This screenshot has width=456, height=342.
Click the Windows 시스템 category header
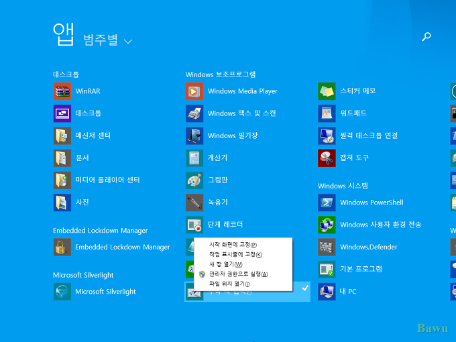(343, 186)
